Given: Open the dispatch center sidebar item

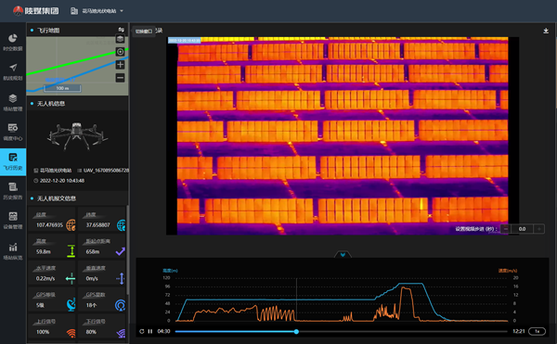Looking at the screenshot, I should click(x=13, y=132).
